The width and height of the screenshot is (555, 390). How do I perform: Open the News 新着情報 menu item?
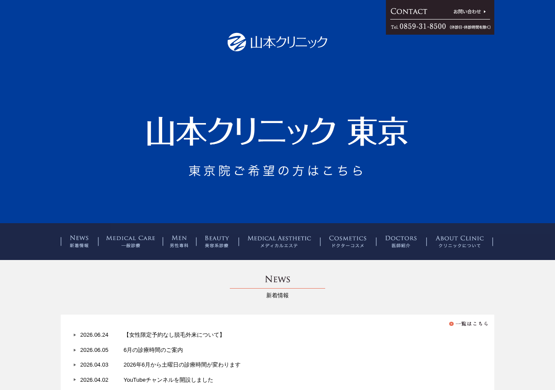(x=79, y=241)
